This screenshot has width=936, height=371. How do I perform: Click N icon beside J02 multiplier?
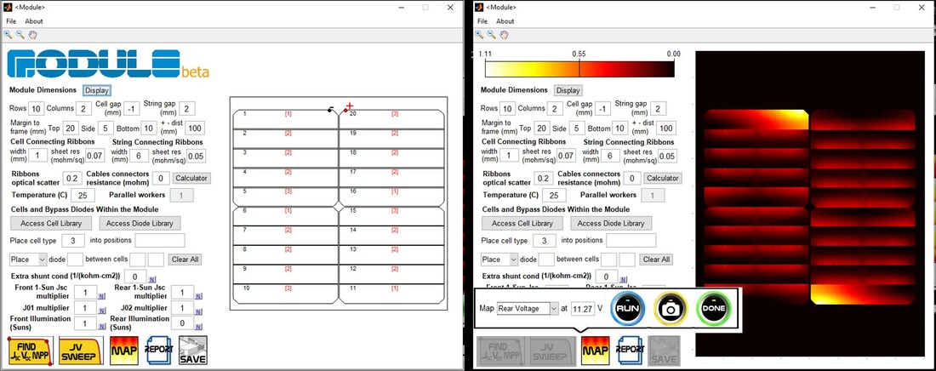199,311
